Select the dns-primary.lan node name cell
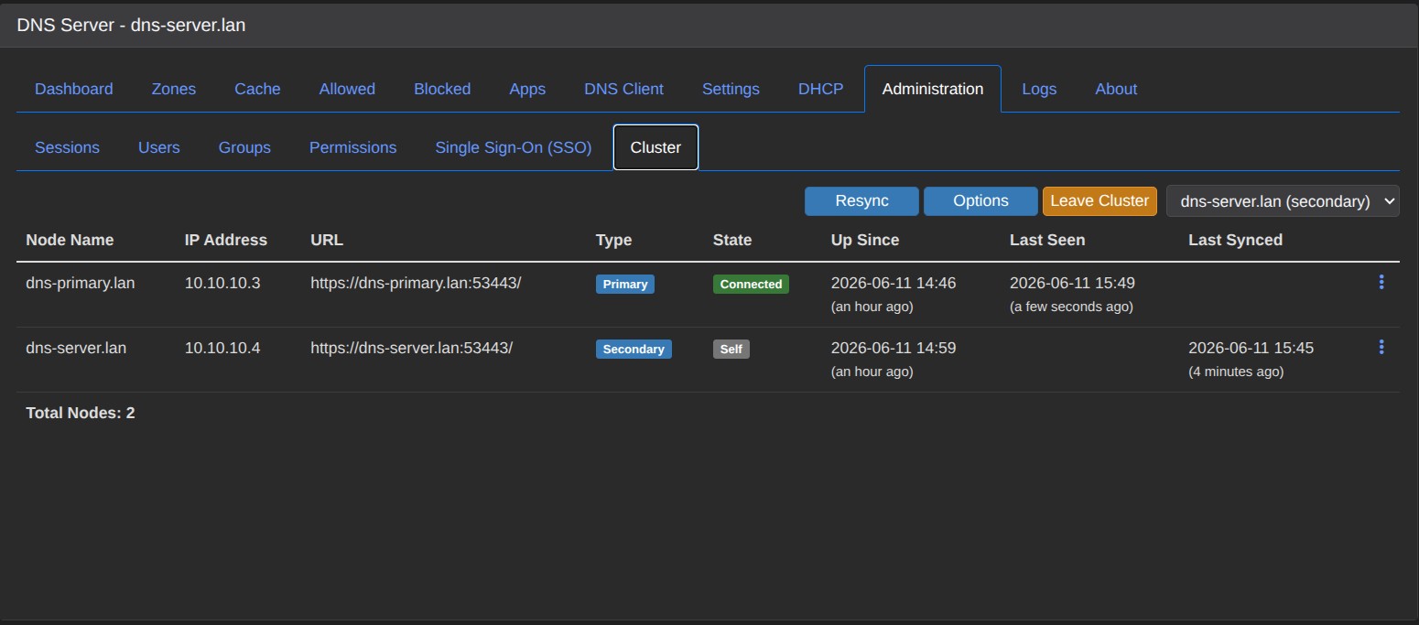The image size is (1419, 625). [81, 283]
